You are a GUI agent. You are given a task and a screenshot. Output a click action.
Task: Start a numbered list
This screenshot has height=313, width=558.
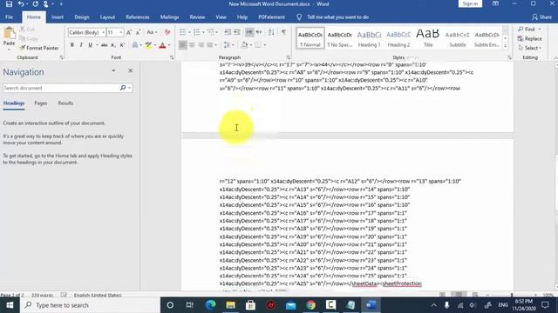196,33
